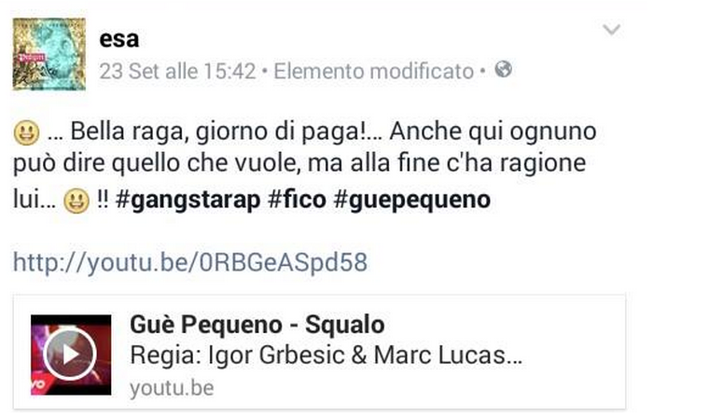Click the text può dire quello che vuole
709x418 pixels.
point(157,163)
